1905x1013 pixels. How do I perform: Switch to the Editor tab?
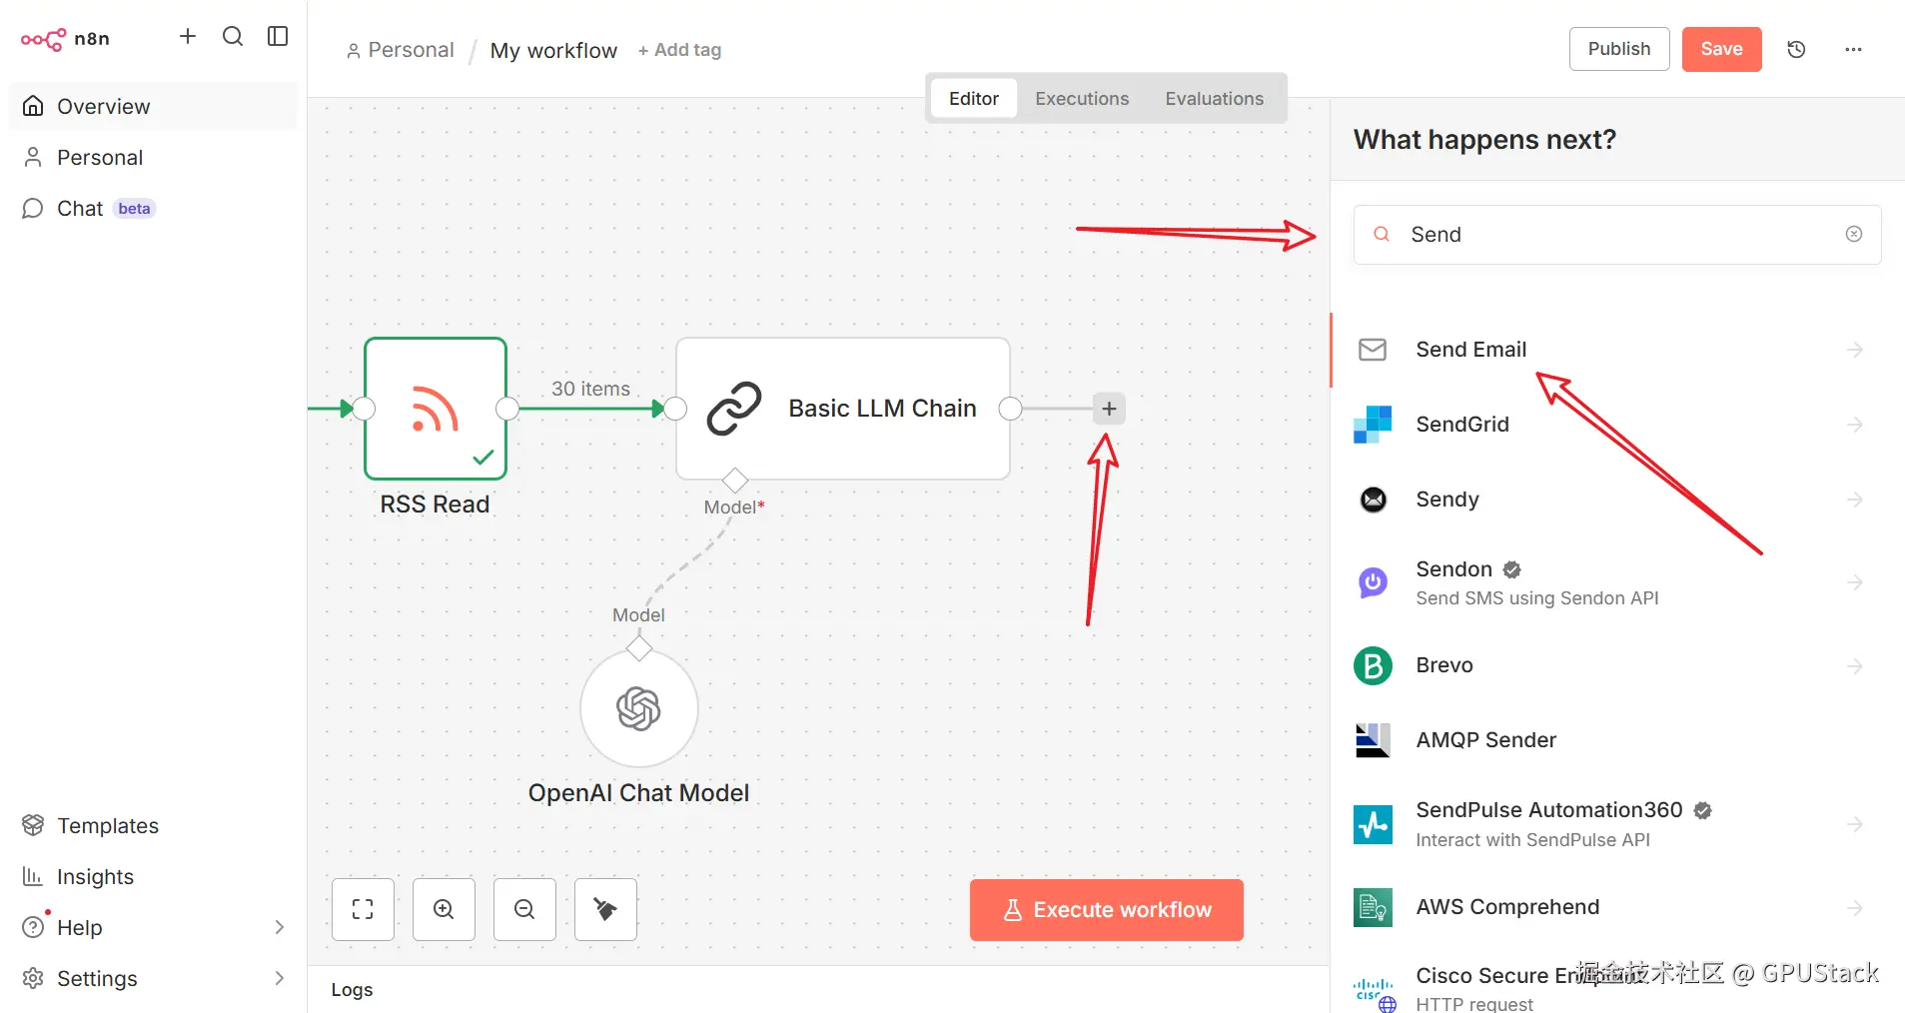[x=974, y=99]
